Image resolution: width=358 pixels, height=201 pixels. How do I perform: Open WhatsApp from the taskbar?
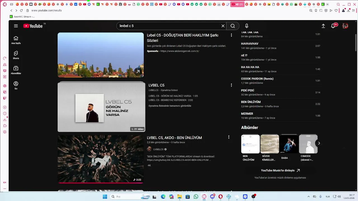pyautogui.click(x=196, y=197)
